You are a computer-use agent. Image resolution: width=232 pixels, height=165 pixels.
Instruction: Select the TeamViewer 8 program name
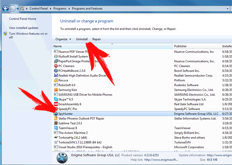tap(68, 128)
